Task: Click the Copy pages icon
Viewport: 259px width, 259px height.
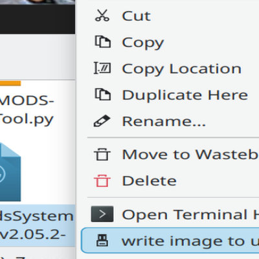Action: [103, 41]
